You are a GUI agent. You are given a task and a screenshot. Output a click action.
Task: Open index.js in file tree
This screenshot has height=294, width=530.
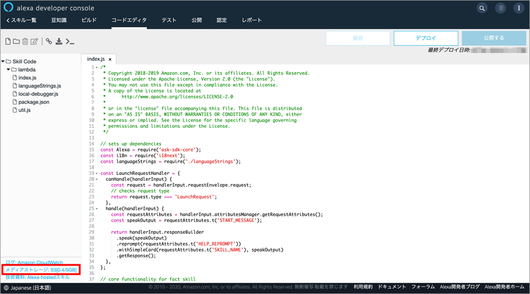(x=27, y=77)
